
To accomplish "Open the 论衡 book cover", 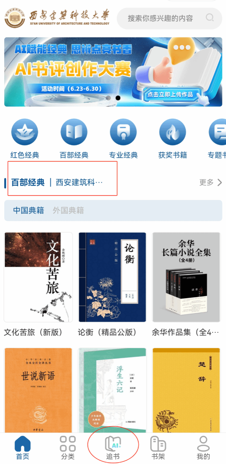I will [x=112, y=277].
